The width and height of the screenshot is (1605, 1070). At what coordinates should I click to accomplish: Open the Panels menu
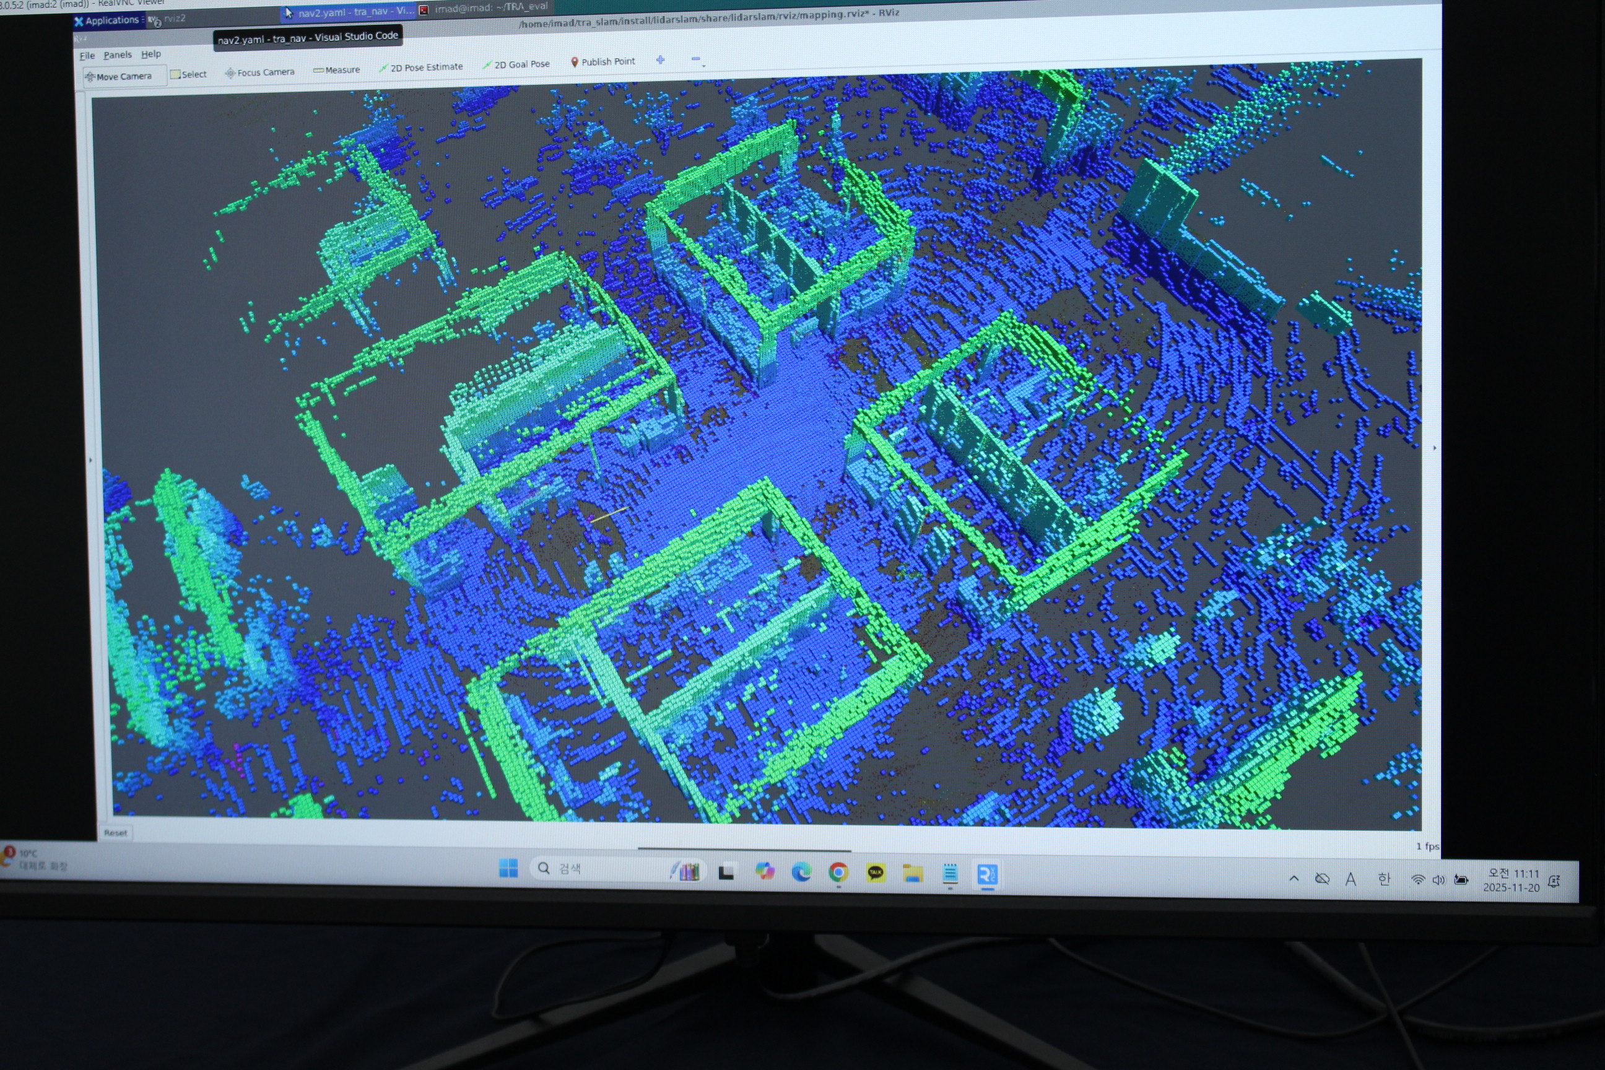point(118,54)
